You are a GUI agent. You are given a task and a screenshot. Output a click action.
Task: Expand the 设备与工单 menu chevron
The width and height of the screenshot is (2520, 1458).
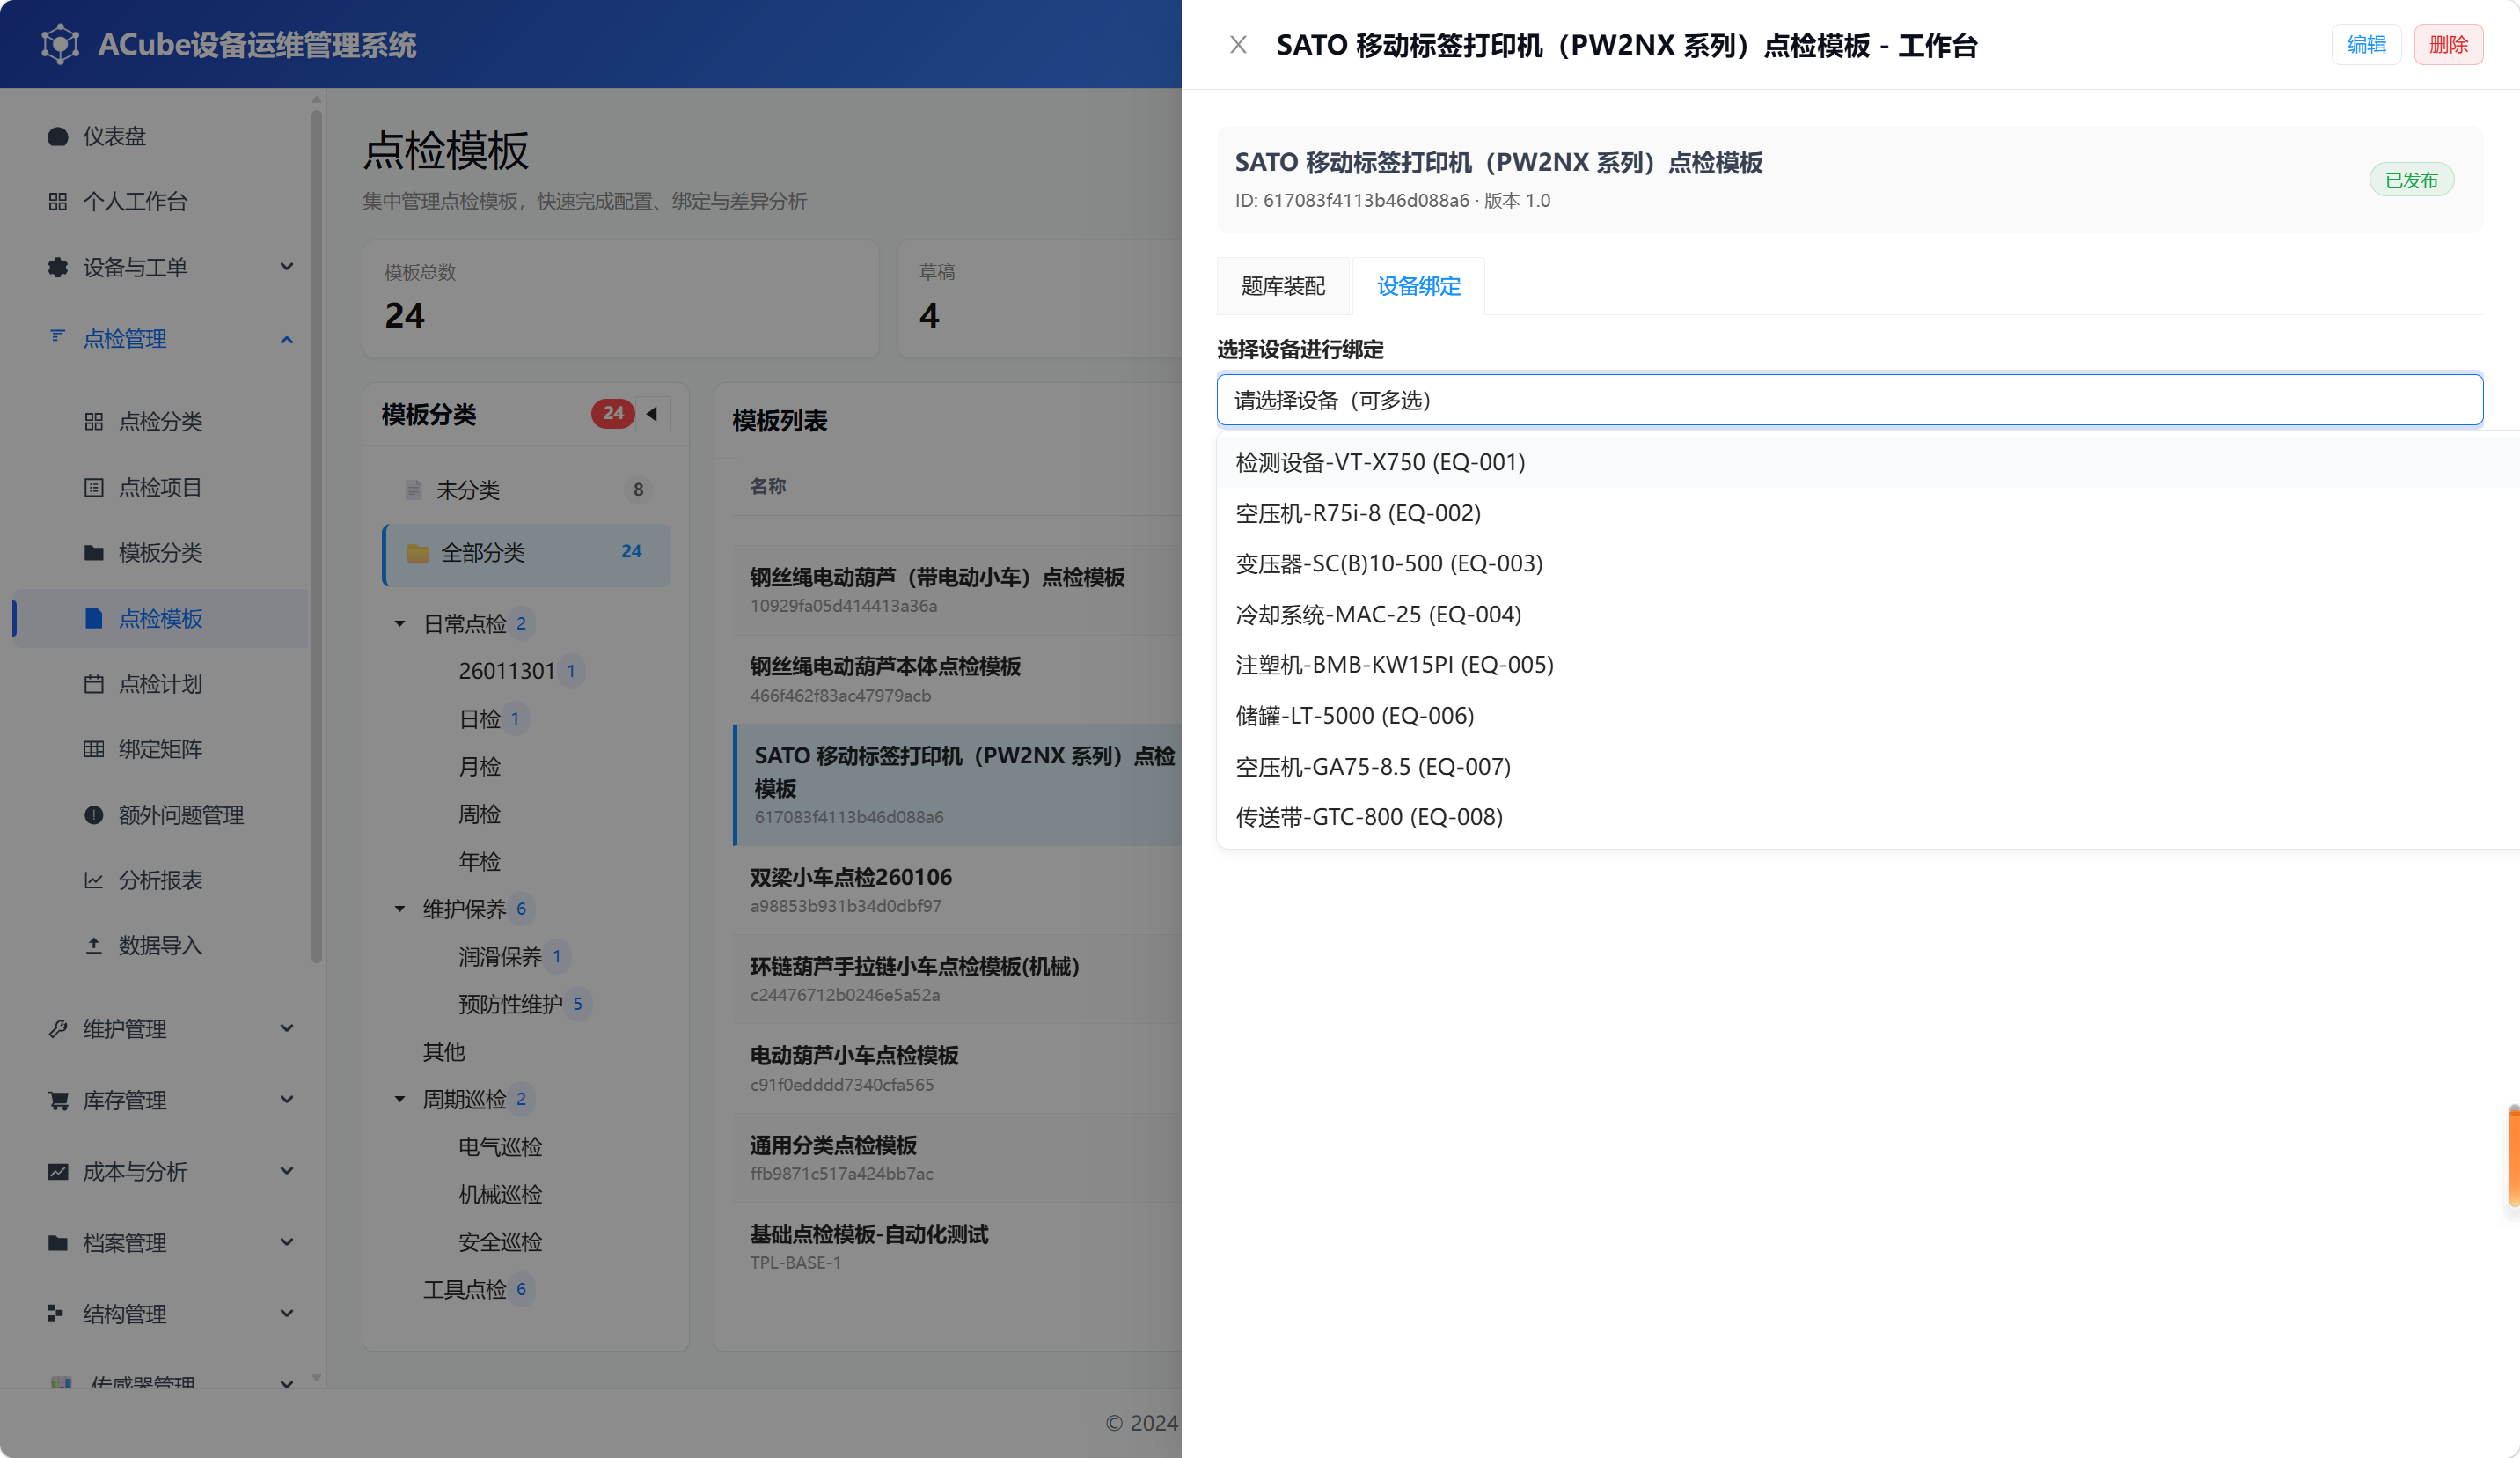[x=287, y=267]
